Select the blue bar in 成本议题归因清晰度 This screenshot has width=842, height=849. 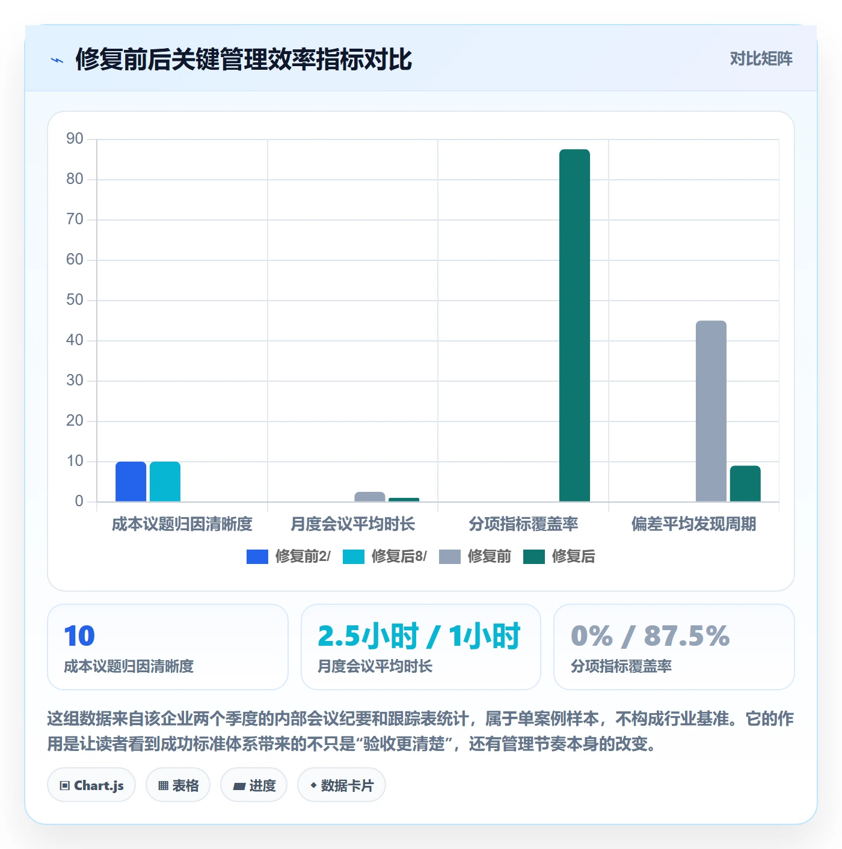[131, 482]
